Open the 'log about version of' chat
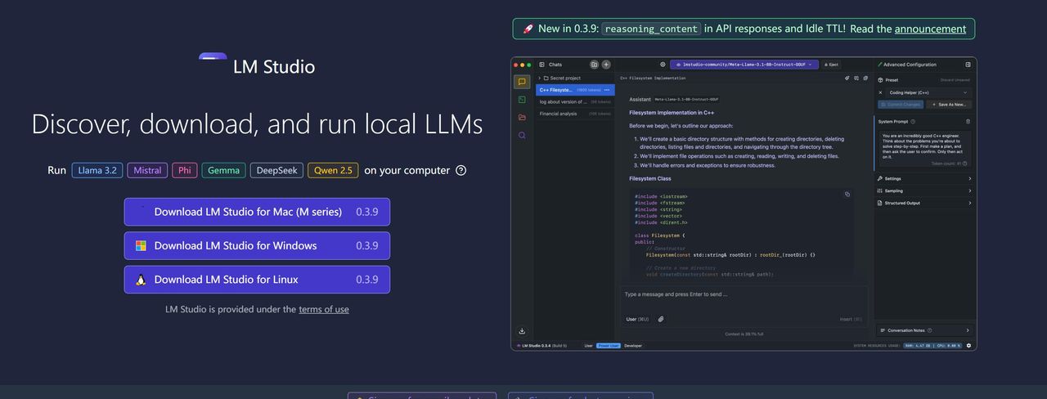Viewport: 1047px width, 399px height. coord(575,102)
